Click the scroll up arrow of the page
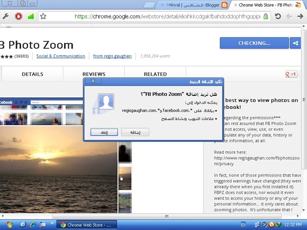 [304, 26]
